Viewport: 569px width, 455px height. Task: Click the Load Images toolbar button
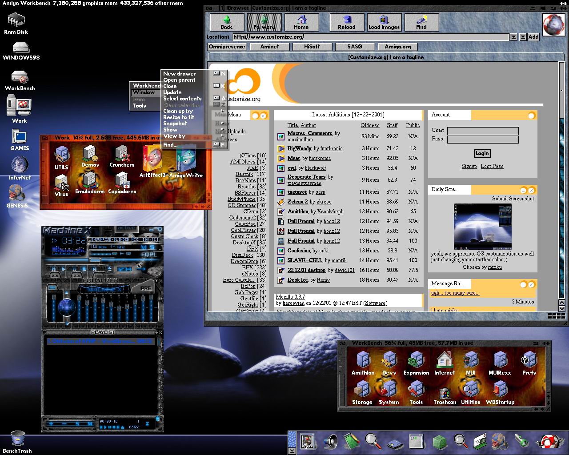click(x=384, y=22)
